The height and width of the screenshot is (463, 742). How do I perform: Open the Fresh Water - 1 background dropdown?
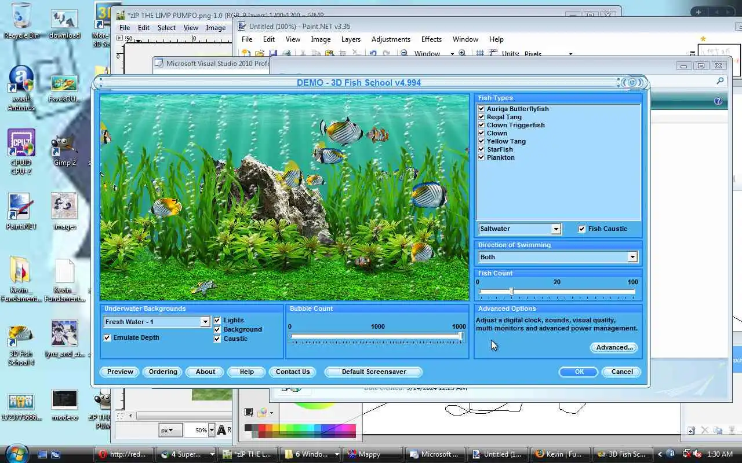[x=205, y=322]
